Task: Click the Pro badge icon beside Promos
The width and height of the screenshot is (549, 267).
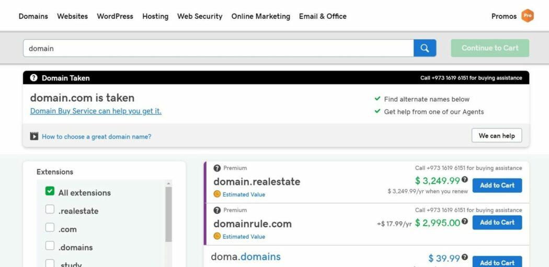Action: tap(528, 16)
